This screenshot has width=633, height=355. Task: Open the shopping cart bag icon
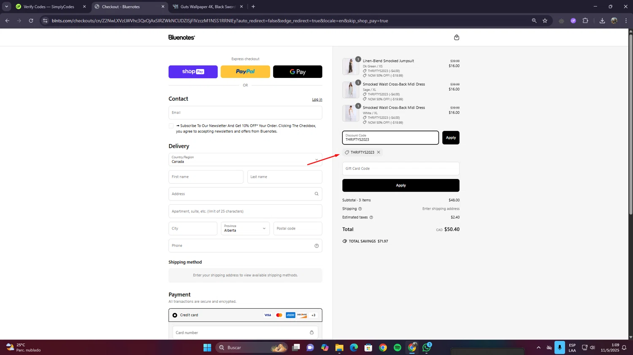click(x=456, y=37)
